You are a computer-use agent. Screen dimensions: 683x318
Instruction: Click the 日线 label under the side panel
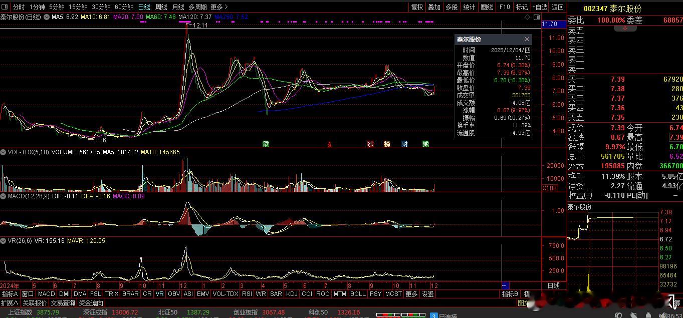tap(553, 285)
